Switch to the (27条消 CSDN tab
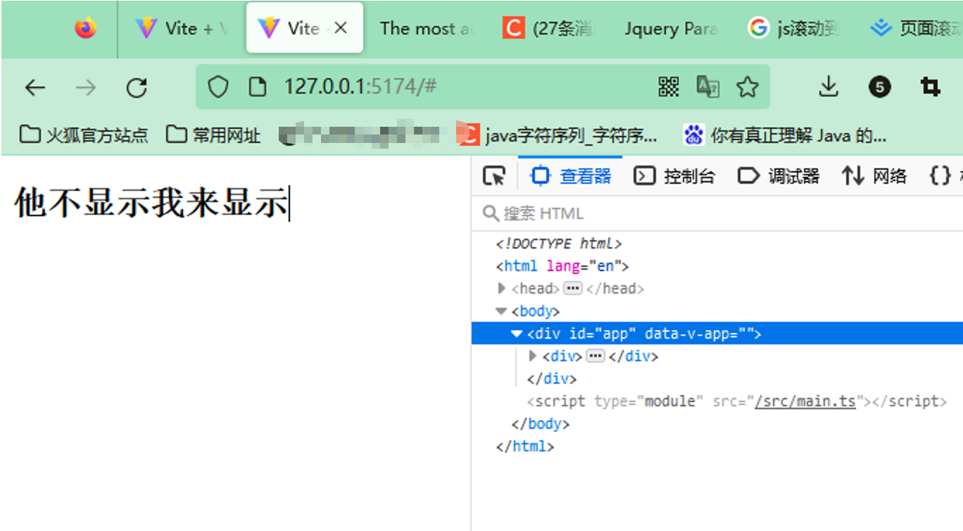This screenshot has width=963, height=531. point(548,28)
